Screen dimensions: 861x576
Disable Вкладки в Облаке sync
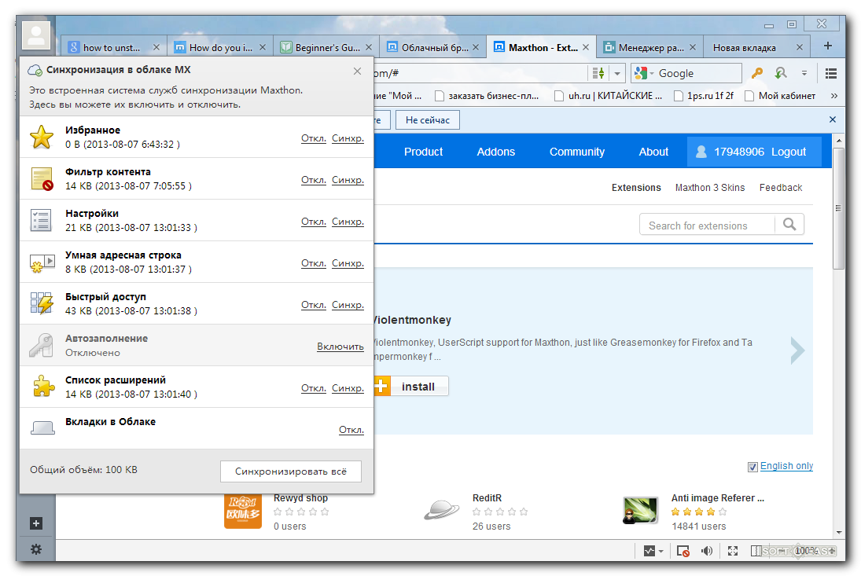[351, 429]
